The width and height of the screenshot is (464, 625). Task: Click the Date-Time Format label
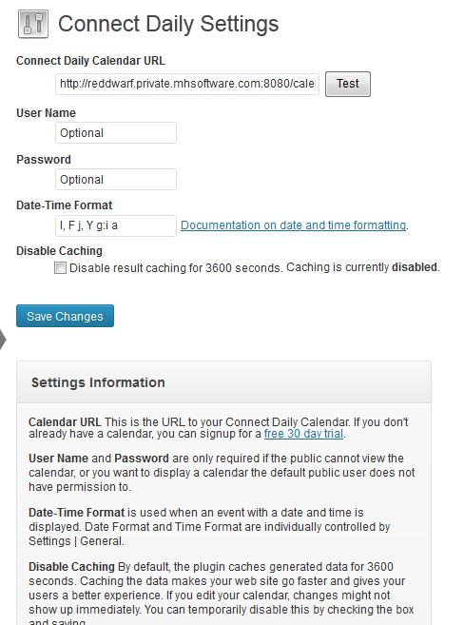65,205
